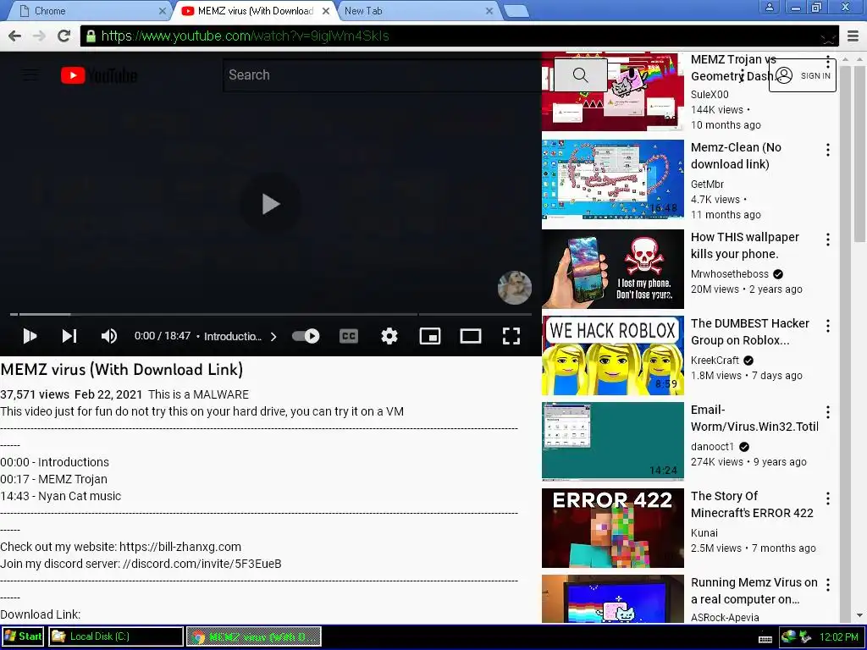Click the scrollbar down arrow
The width and height of the screenshot is (867, 650).
[859, 615]
